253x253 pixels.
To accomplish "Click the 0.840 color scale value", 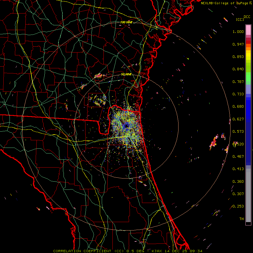I will [238, 69].
